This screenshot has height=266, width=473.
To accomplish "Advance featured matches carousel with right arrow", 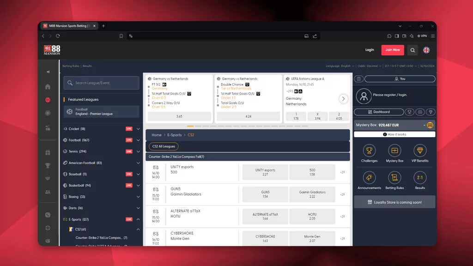I will (x=343, y=99).
